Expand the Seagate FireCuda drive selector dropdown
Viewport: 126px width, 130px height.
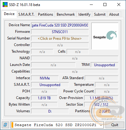[57, 125]
